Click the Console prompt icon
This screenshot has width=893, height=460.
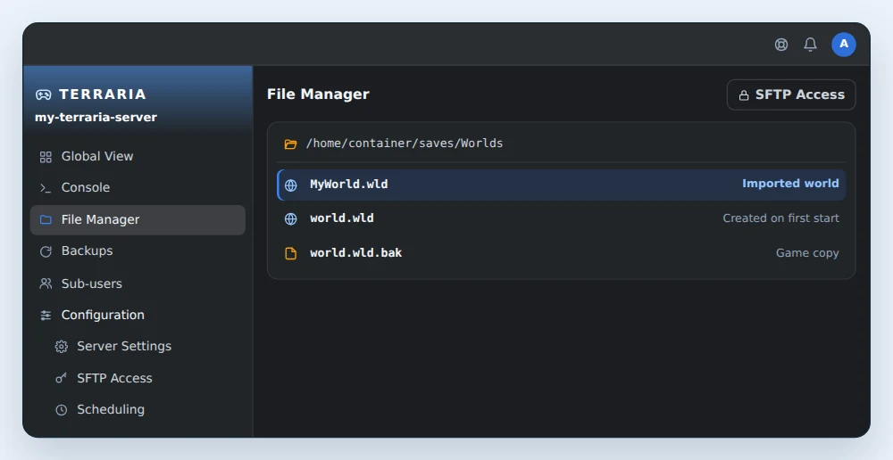click(x=46, y=188)
